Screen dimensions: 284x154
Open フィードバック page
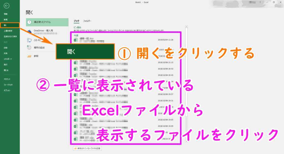pos(8,85)
